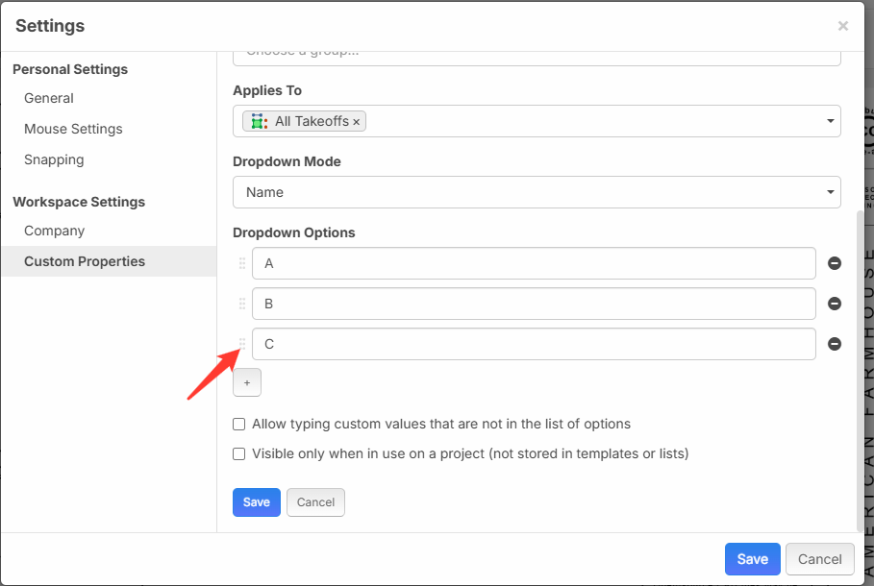Click drag handle beside option C
Screen dimensions: 874x586
242,344
